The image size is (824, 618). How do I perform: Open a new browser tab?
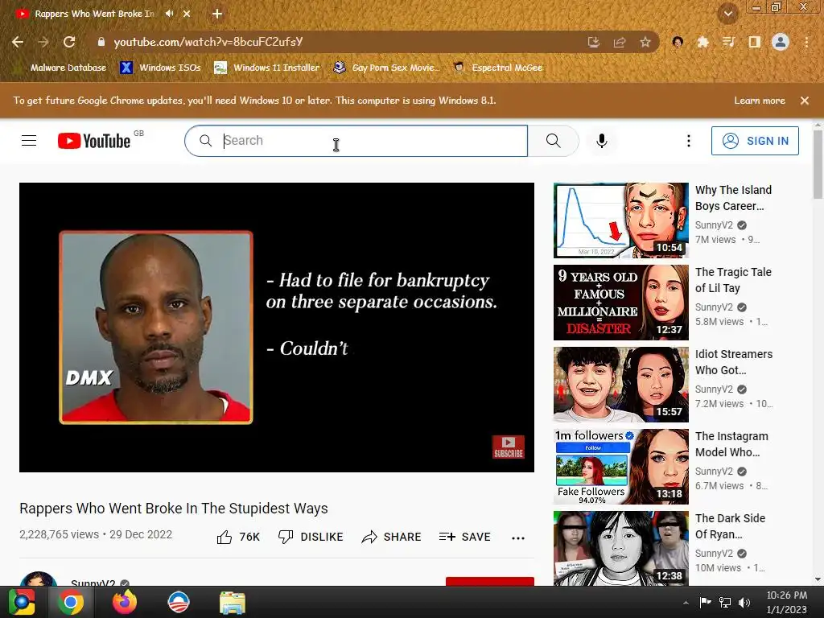click(x=217, y=14)
